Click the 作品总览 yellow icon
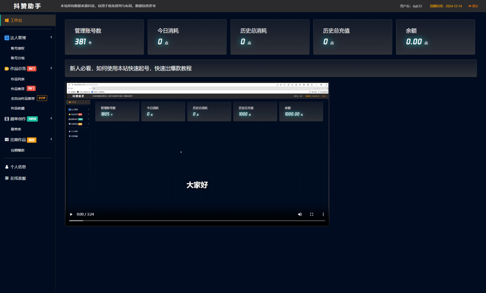 point(7,69)
